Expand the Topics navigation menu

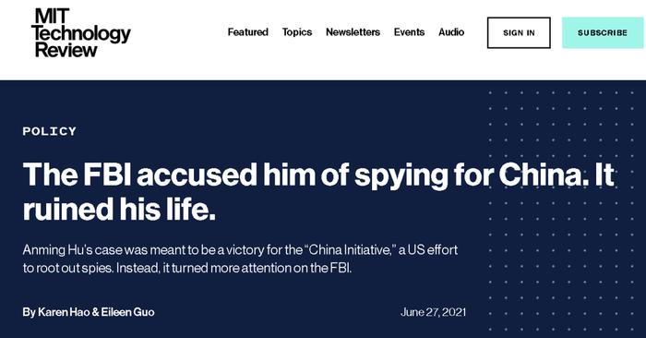pyautogui.click(x=297, y=32)
